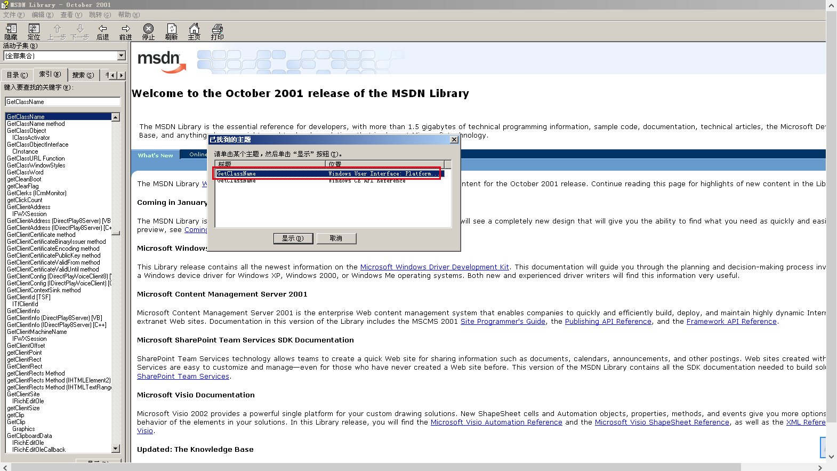Viewport: 837px width, 471px height.
Task: Switch to the 搜索 (Search) tab
Action: 83,75
